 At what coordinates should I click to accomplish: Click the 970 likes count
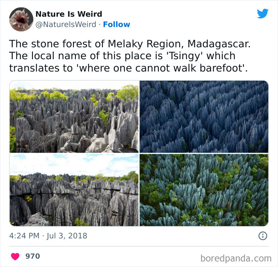[x=33, y=256]
